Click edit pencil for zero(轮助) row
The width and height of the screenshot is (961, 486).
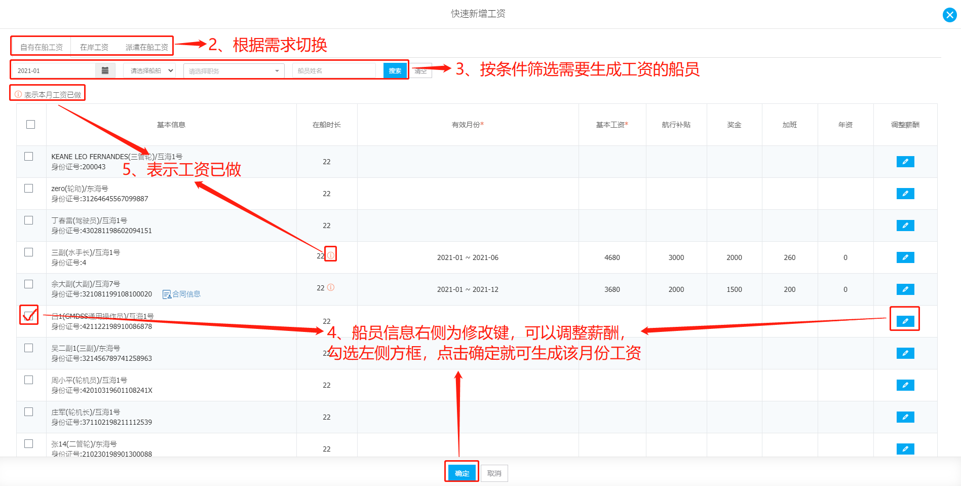[x=905, y=194]
